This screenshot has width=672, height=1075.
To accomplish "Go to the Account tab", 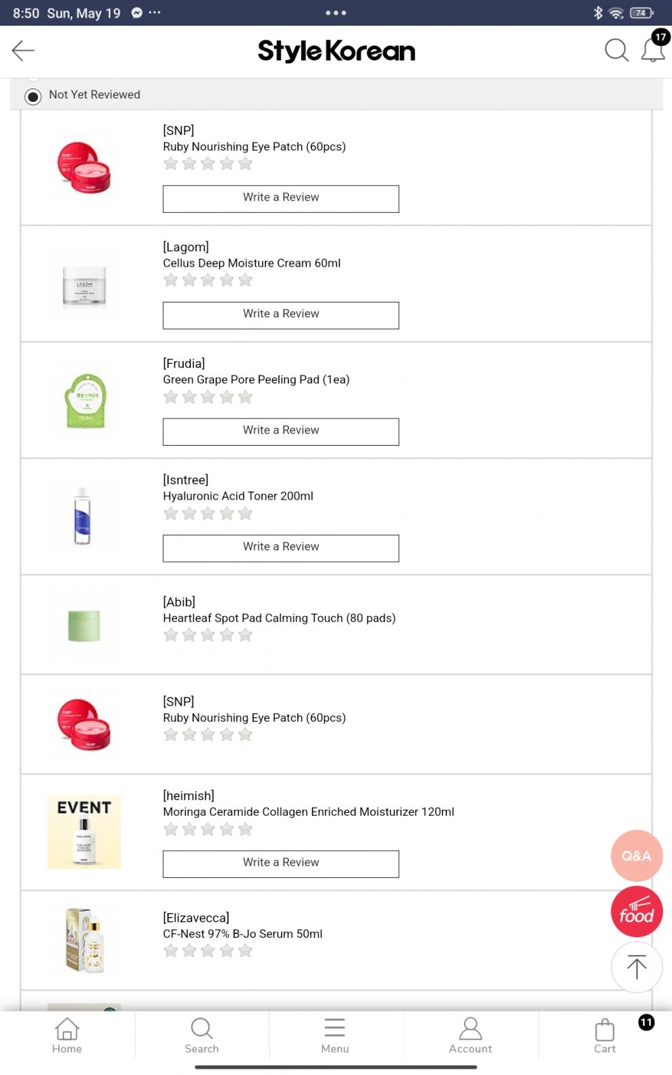I will (x=470, y=1036).
